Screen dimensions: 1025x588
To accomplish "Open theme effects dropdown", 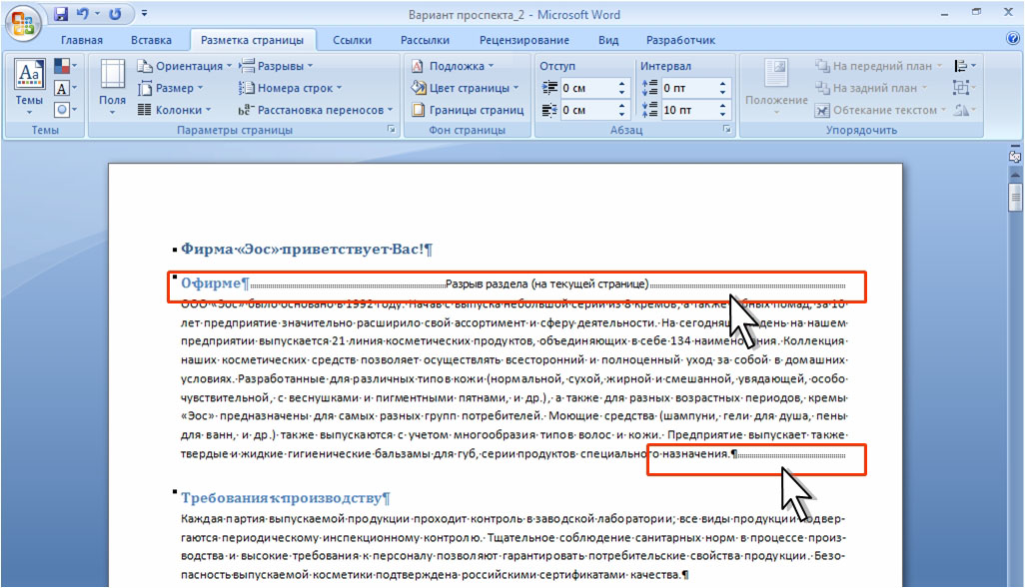I will pyautogui.click(x=65, y=110).
